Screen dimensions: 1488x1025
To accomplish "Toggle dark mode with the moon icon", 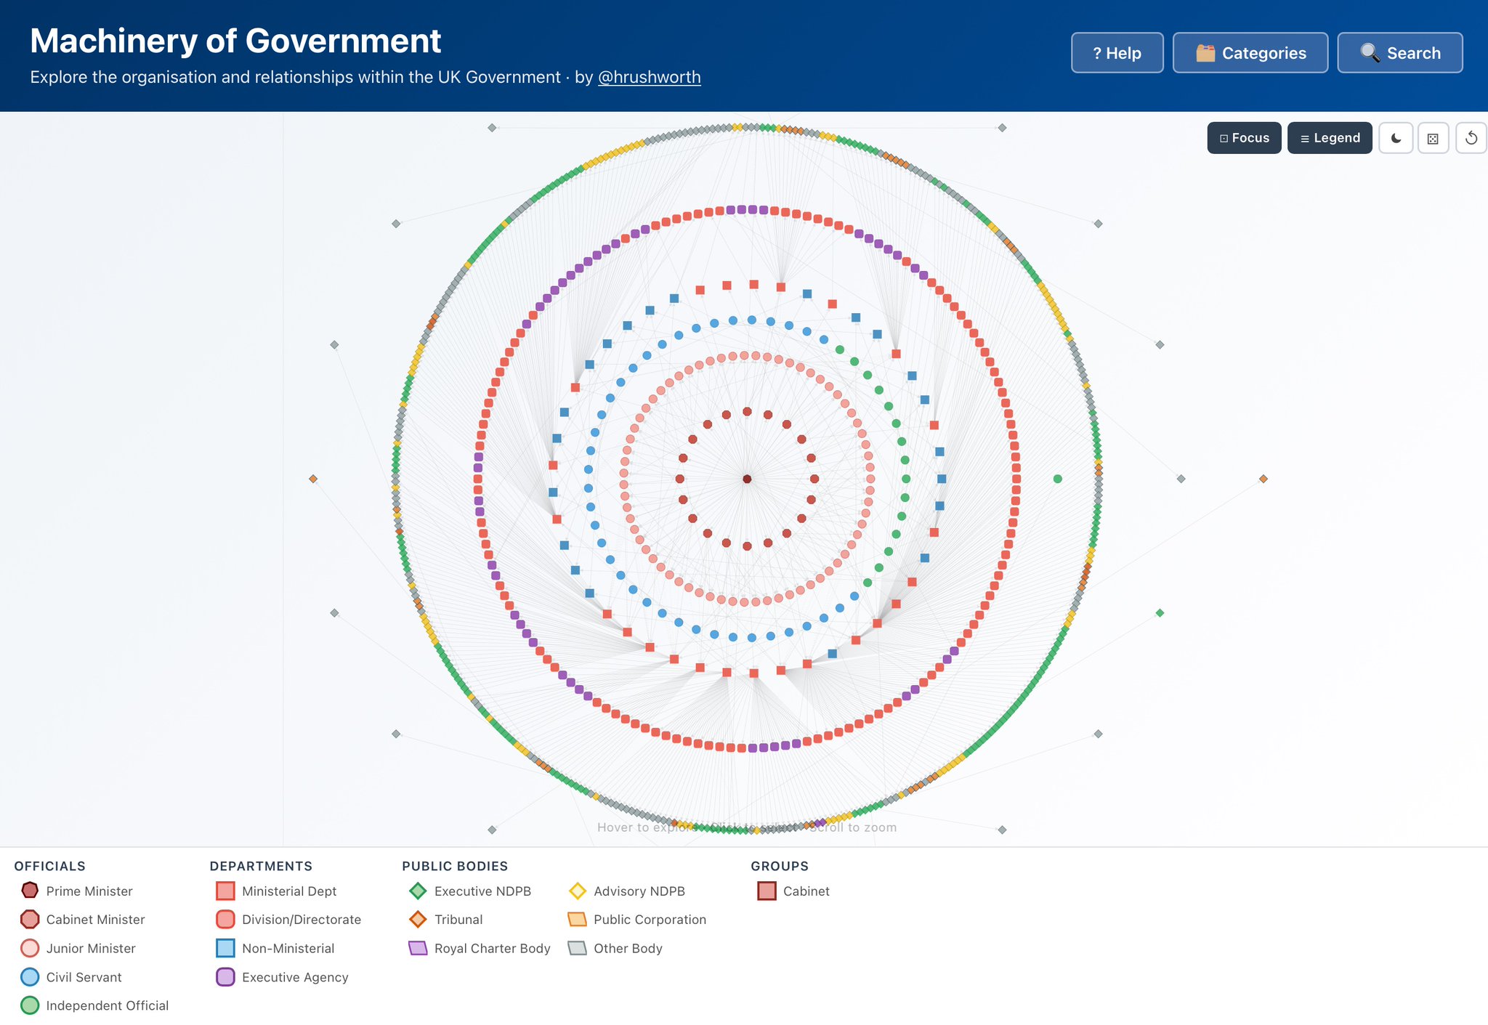I will [1396, 138].
